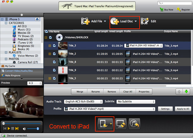Go to previous with back button
This screenshot has height=138, width=193.
[x=5, y=129]
